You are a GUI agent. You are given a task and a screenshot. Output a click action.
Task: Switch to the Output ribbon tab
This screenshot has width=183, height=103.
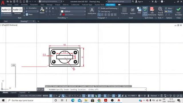click(x=57, y=5)
